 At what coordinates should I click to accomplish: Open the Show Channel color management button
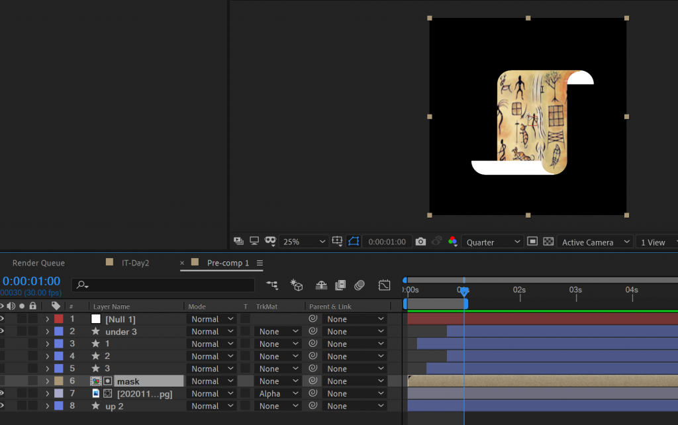point(453,242)
